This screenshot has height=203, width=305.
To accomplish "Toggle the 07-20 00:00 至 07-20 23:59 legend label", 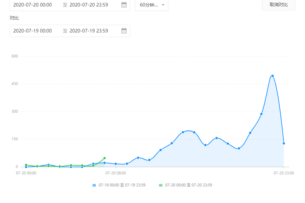I will point(188,185).
